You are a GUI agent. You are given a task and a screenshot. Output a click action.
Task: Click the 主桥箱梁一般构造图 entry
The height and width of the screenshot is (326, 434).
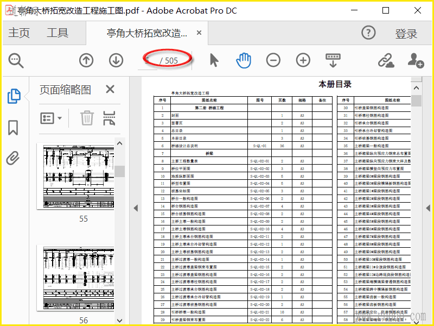(372, 146)
